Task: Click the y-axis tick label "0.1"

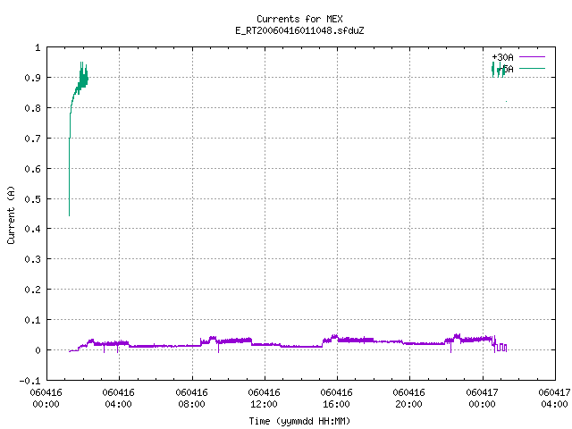Action: pyautogui.click(x=32, y=320)
